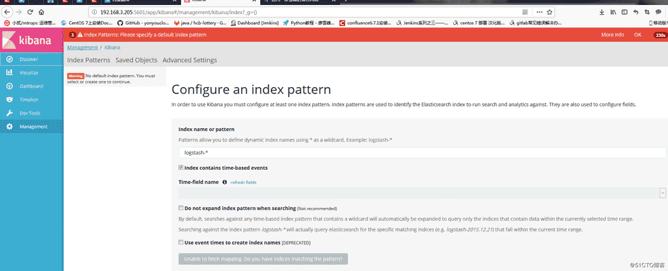Open the browser library icon
The height and width of the screenshot is (271, 668).
pos(613,12)
